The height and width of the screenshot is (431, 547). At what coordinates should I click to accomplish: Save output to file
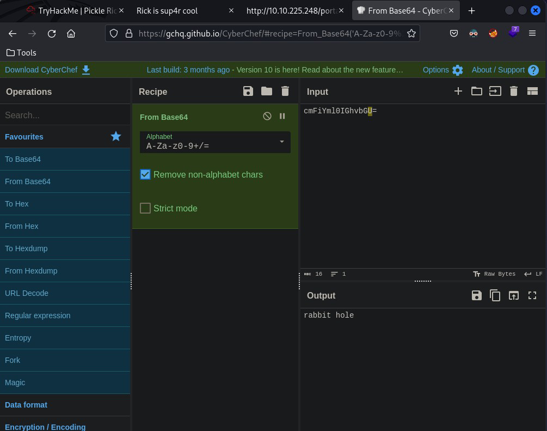click(x=477, y=295)
